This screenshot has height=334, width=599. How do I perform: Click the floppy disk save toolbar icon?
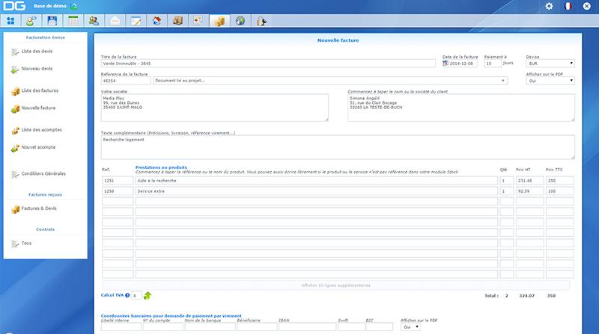click(52, 21)
